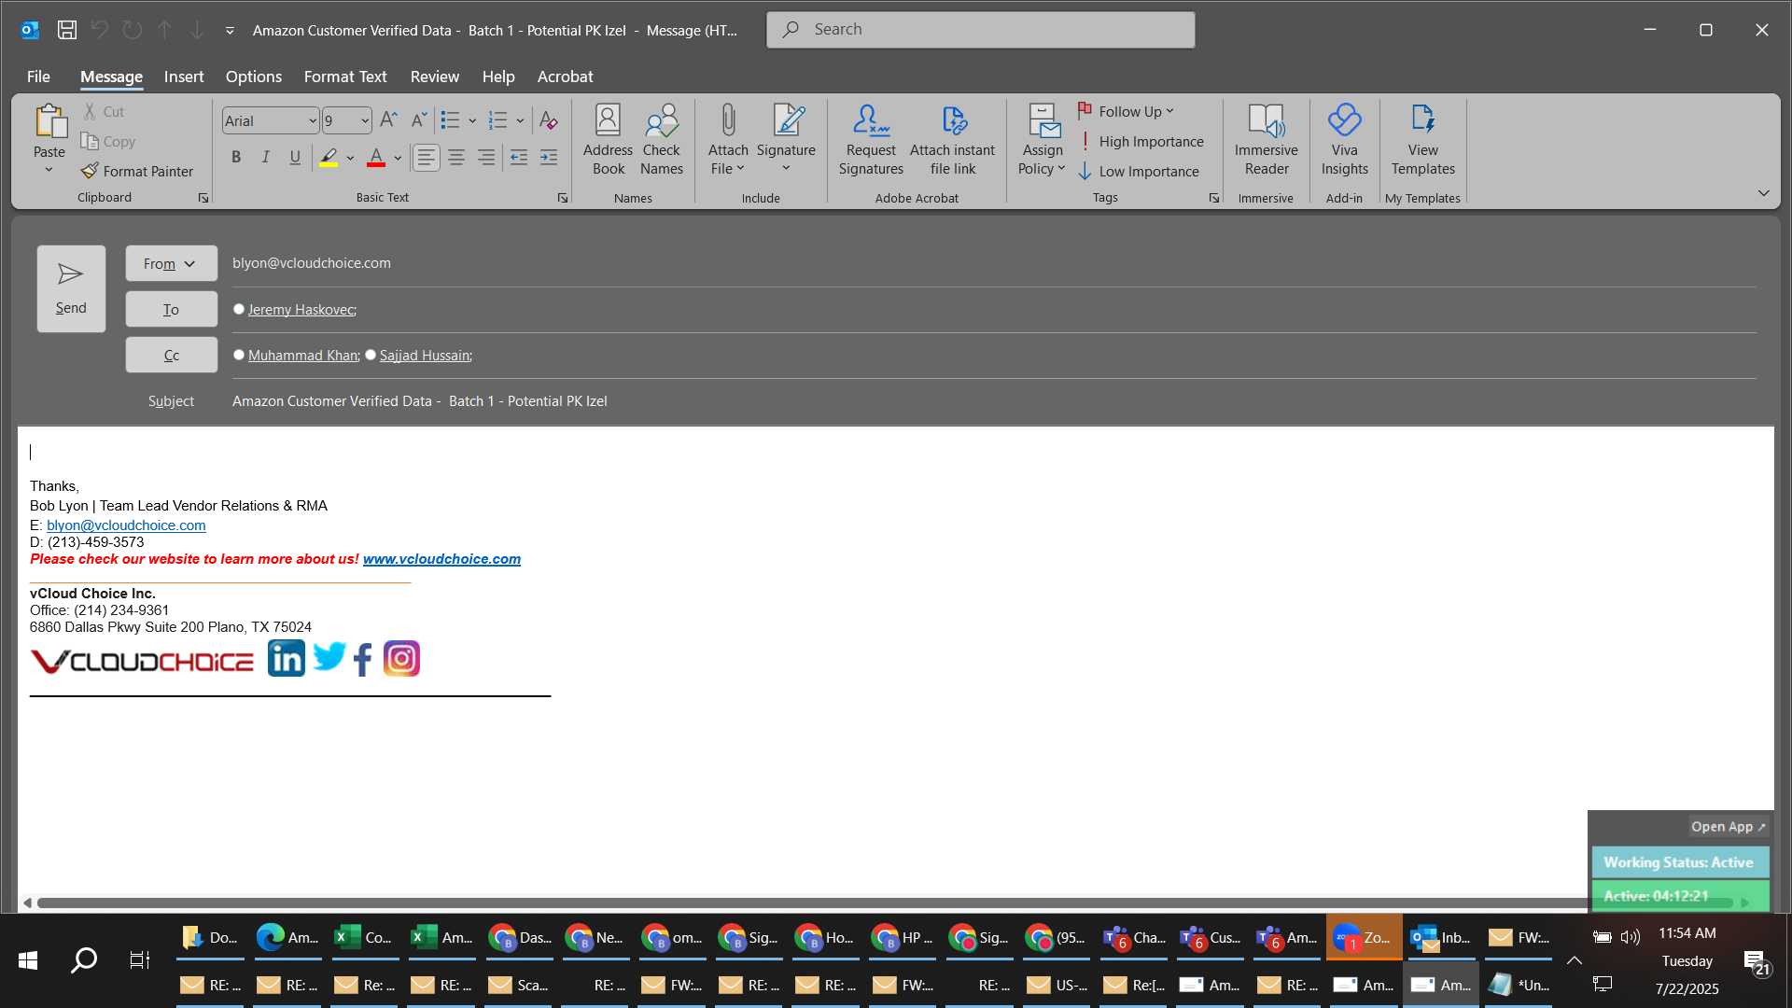Open the font size dropdown
The height and width of the screenshot is (1008, 1792).
(365, 120)
